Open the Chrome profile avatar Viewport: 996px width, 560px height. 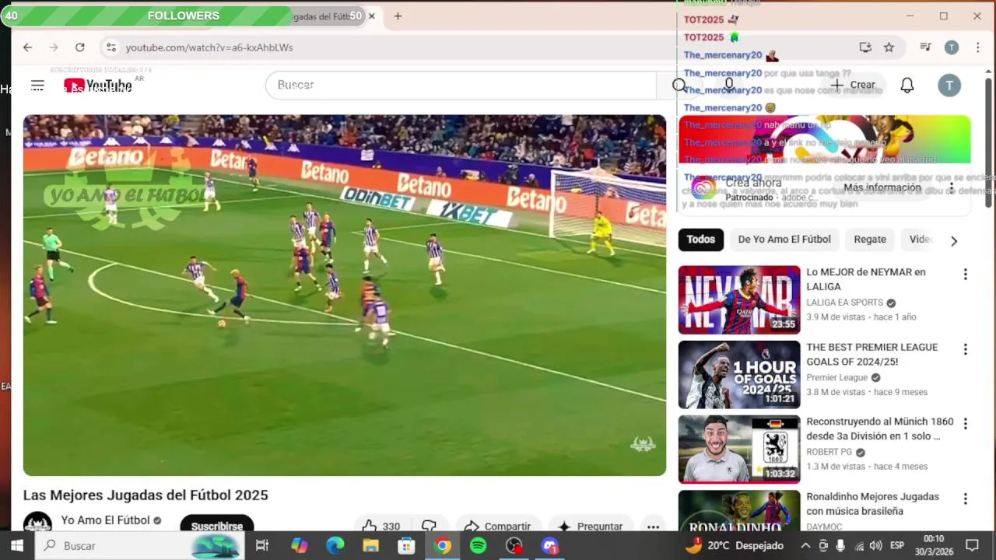tap(951, 47)
